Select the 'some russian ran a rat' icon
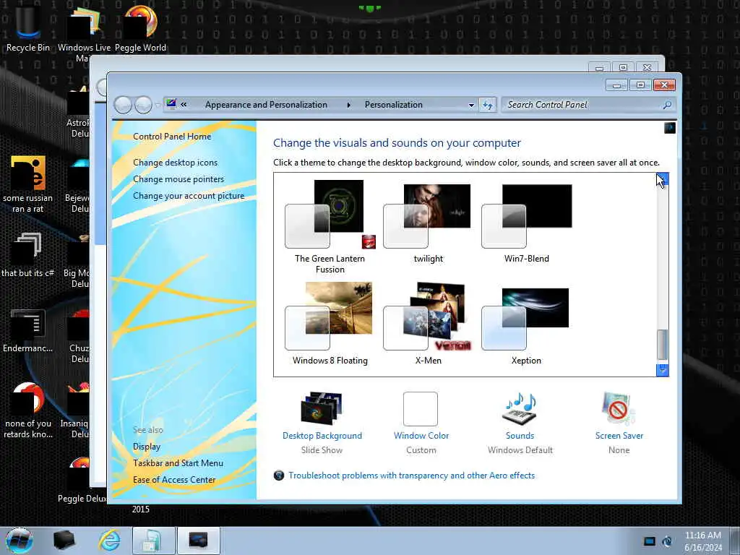Screen dimensions: 740x555 pyautogui.click(x=28, y=184)
